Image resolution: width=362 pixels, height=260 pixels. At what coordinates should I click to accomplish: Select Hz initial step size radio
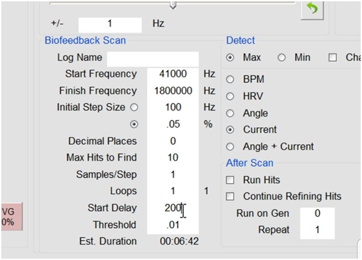pyautogui.click(x=134, y=107)
